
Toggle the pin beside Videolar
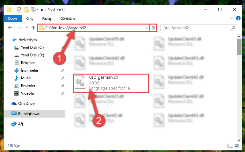tap(63, 93)
